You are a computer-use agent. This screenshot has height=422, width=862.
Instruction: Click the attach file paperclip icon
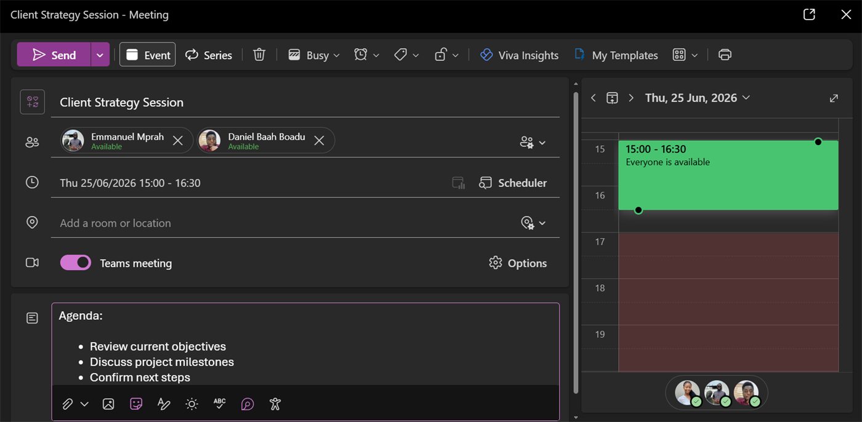(x=68, y=404)
